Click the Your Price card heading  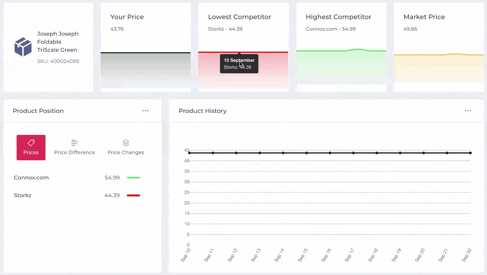tap(127, 17)
